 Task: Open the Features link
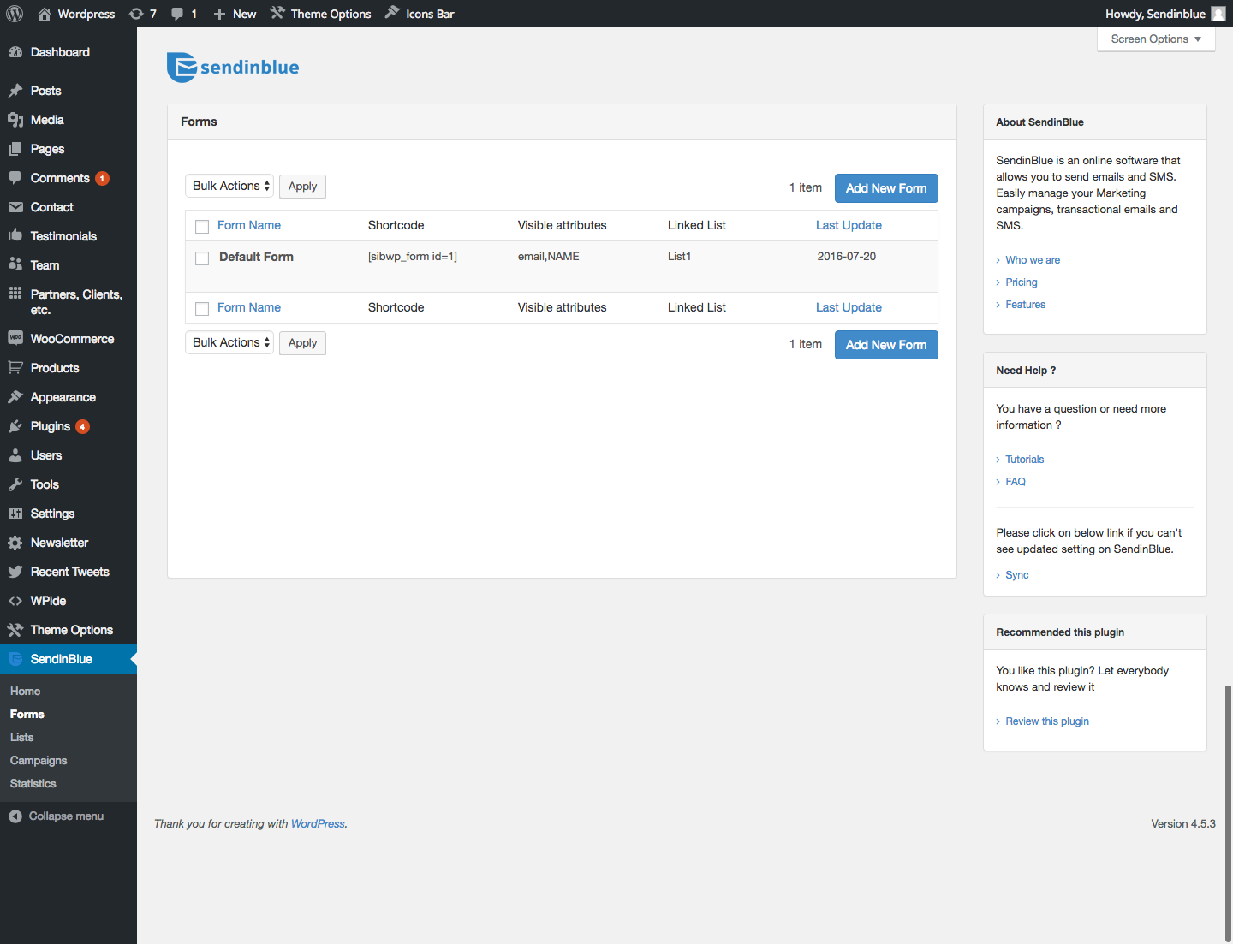coord(1026,305)
